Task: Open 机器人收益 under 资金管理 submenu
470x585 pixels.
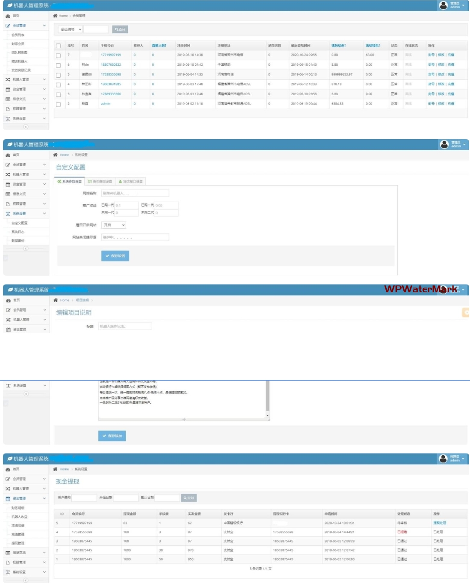Action: pos(19,517)
